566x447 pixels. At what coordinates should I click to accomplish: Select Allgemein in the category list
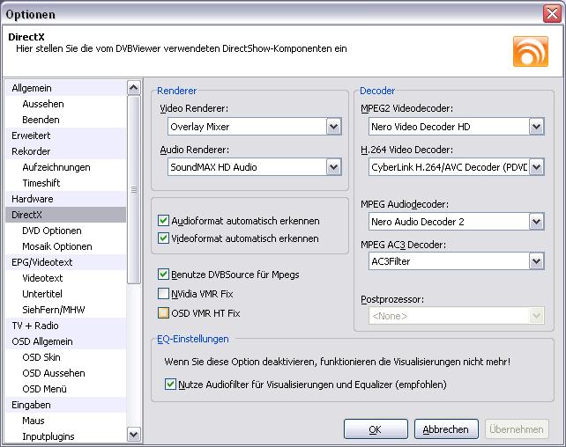[x=66, y=88]
